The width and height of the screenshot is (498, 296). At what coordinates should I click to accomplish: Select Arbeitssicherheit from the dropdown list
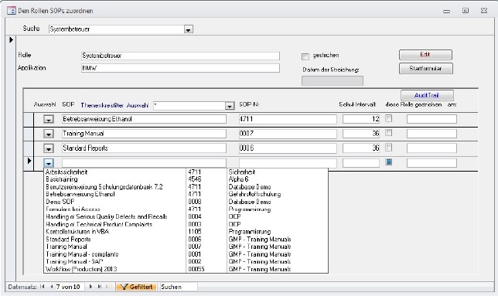tap(186, 172)
